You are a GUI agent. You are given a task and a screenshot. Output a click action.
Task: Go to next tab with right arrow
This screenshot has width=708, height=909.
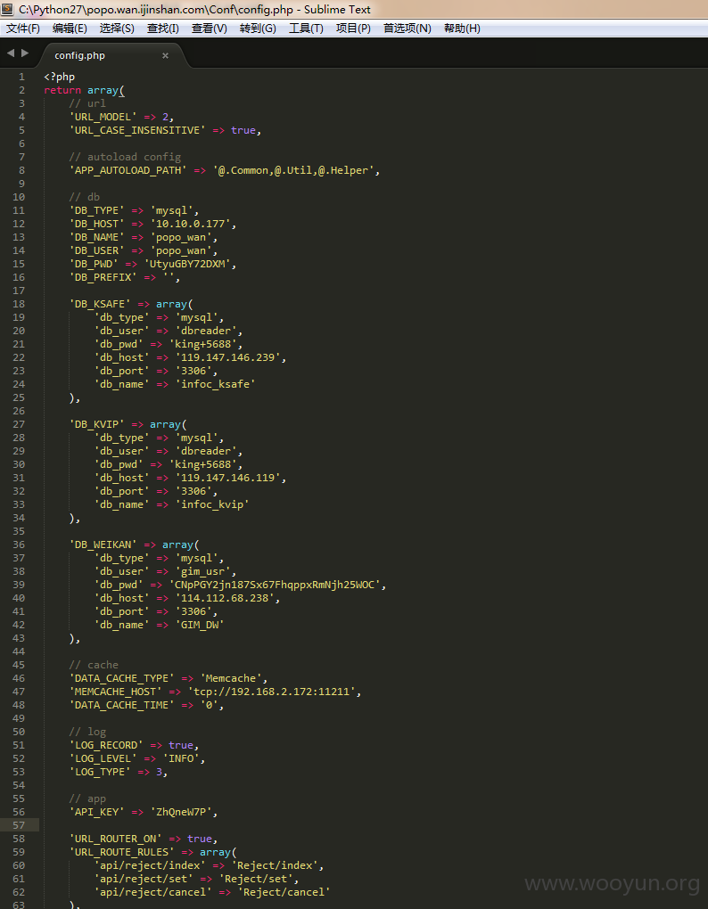25,53
